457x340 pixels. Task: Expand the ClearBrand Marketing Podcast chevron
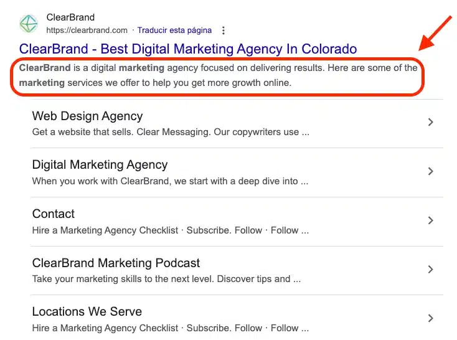(x=430, y=269)
